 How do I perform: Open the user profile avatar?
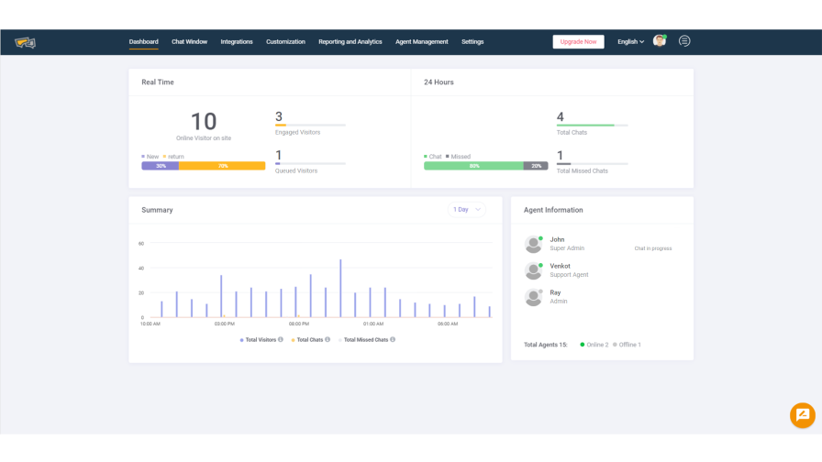[659, 41]
